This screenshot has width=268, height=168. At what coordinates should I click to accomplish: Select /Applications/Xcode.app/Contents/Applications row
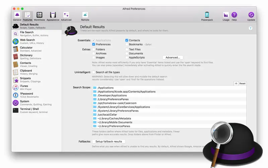(169, 92)
